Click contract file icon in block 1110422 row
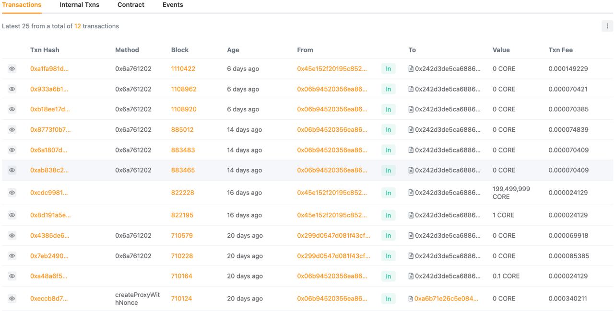The image size is (614, 311). [411, 69]
